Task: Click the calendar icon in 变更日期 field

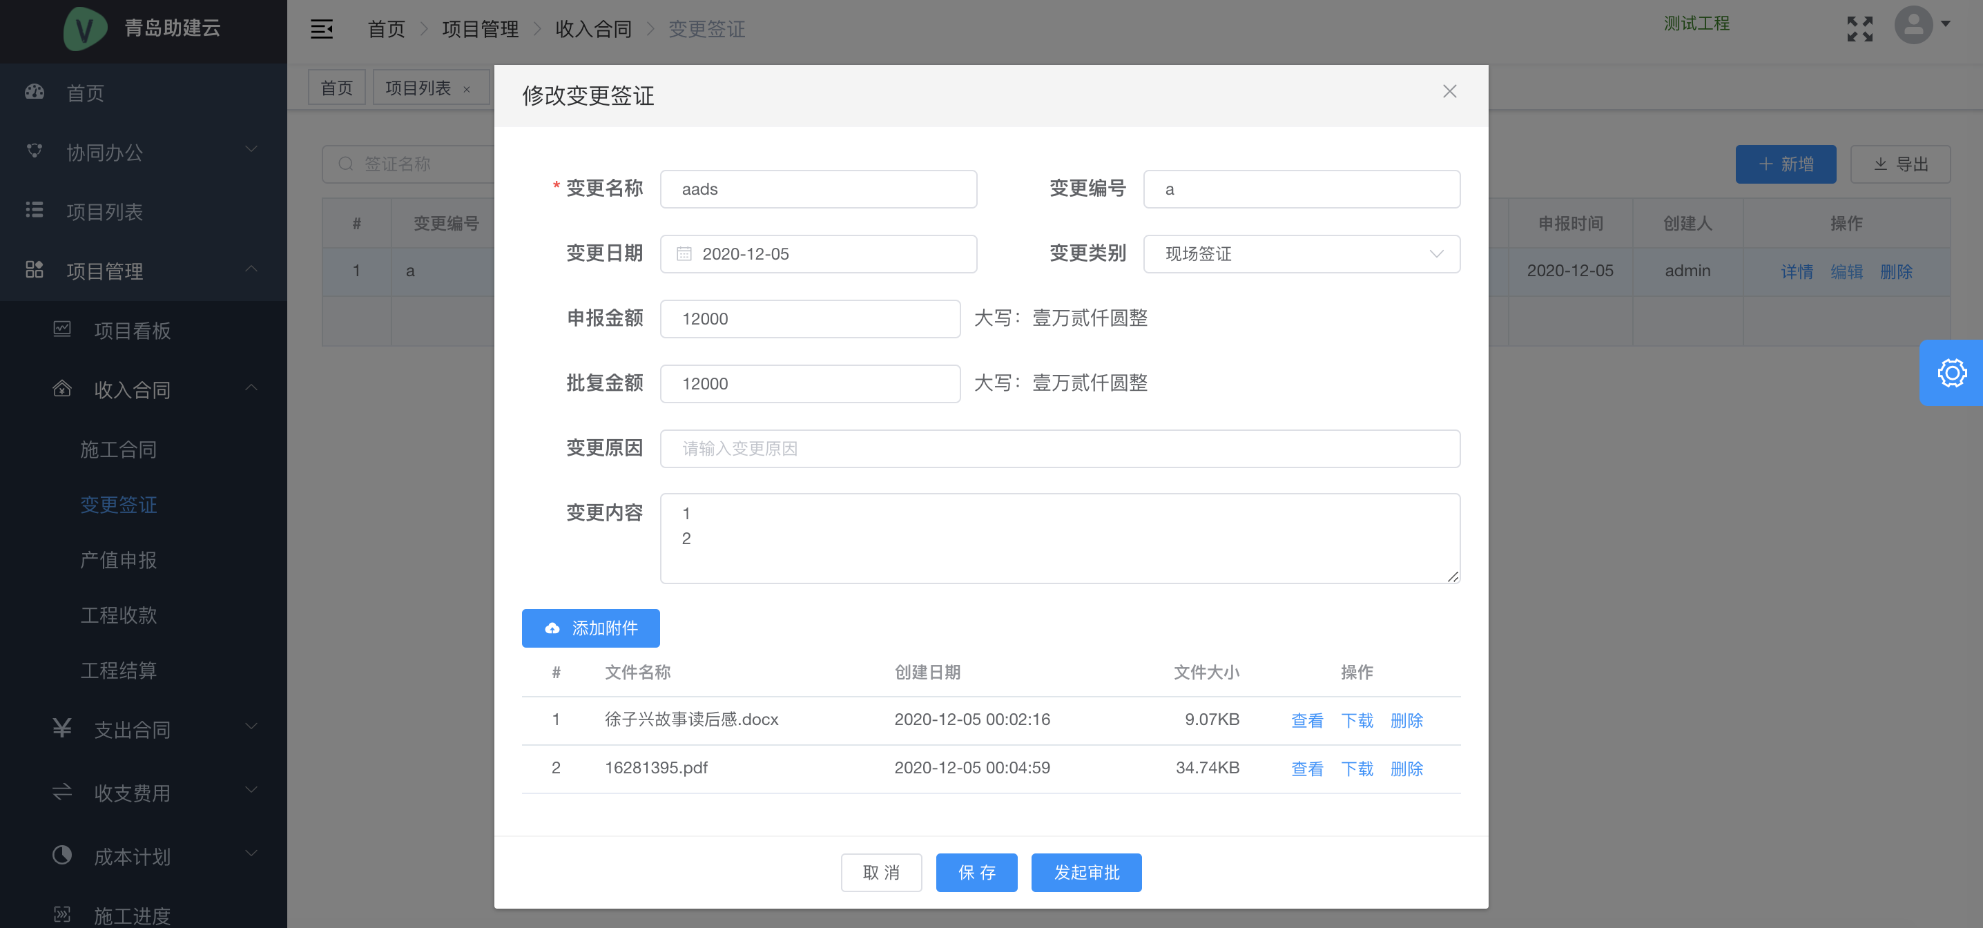Action: 684,254
